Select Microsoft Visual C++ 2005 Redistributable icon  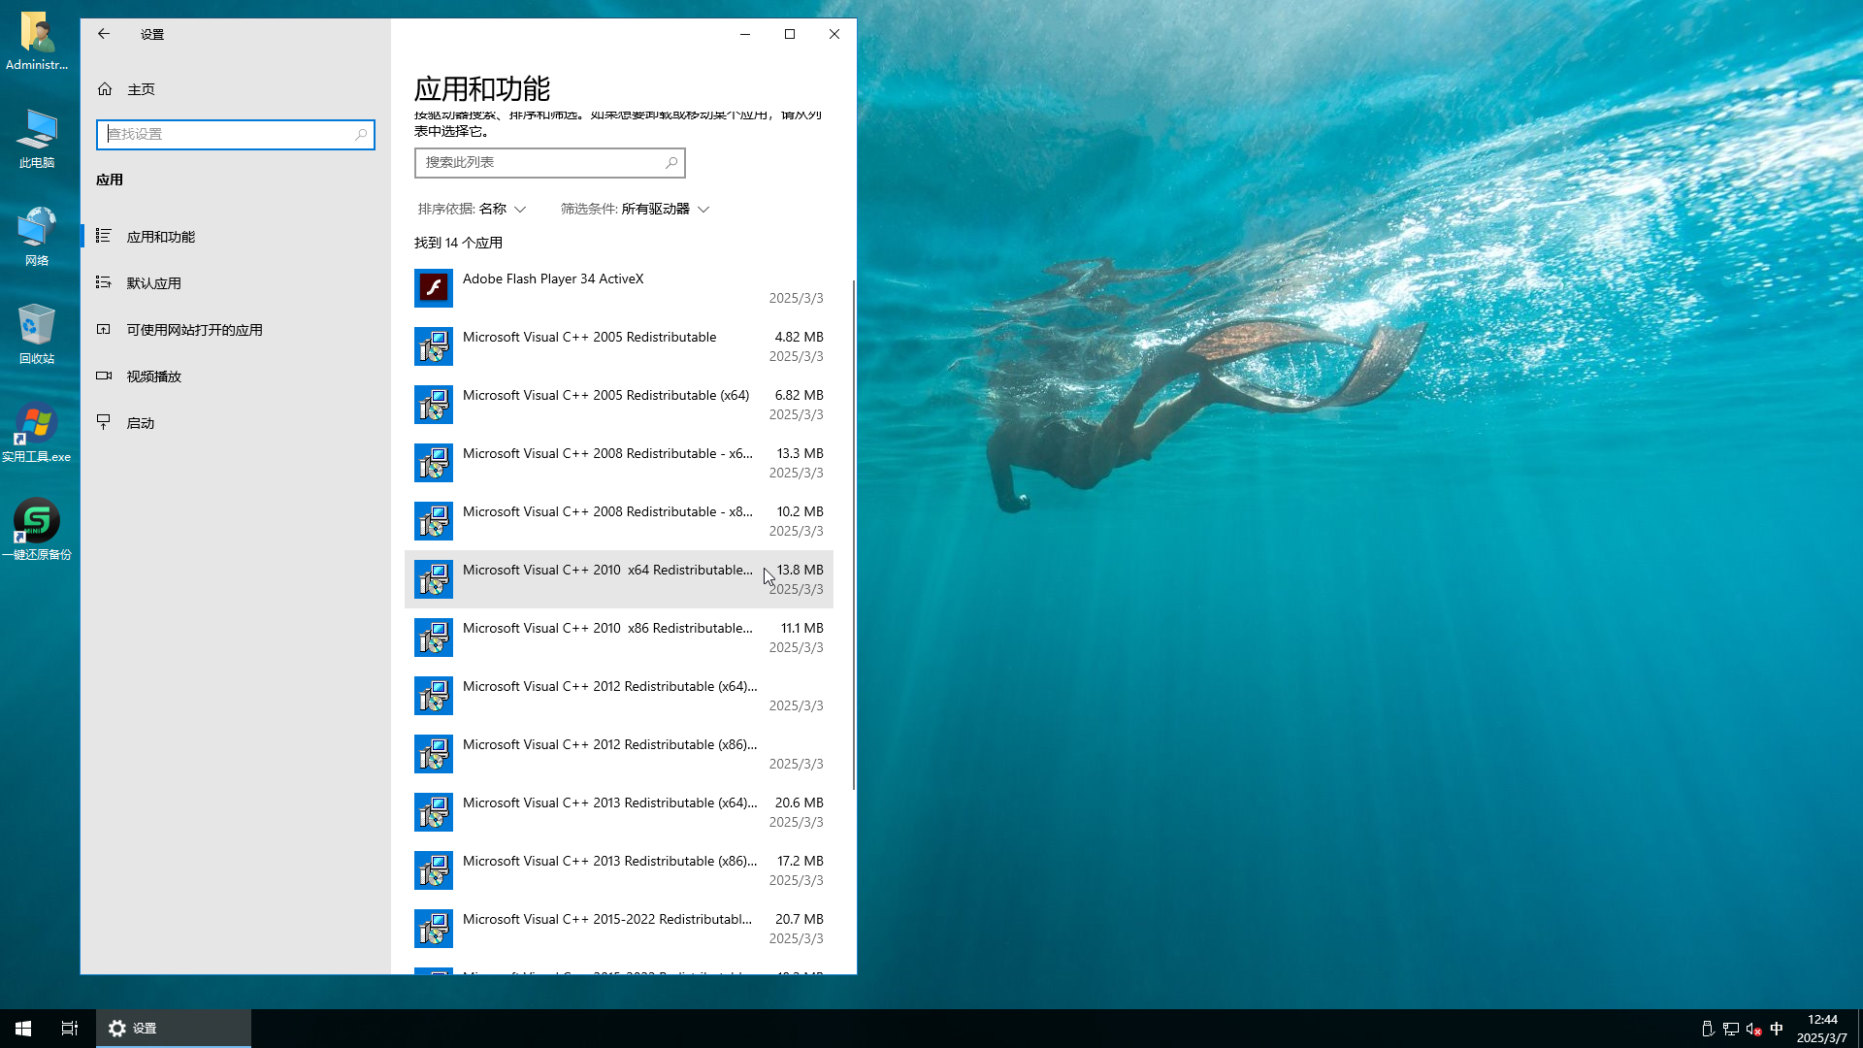click(434, 346)
